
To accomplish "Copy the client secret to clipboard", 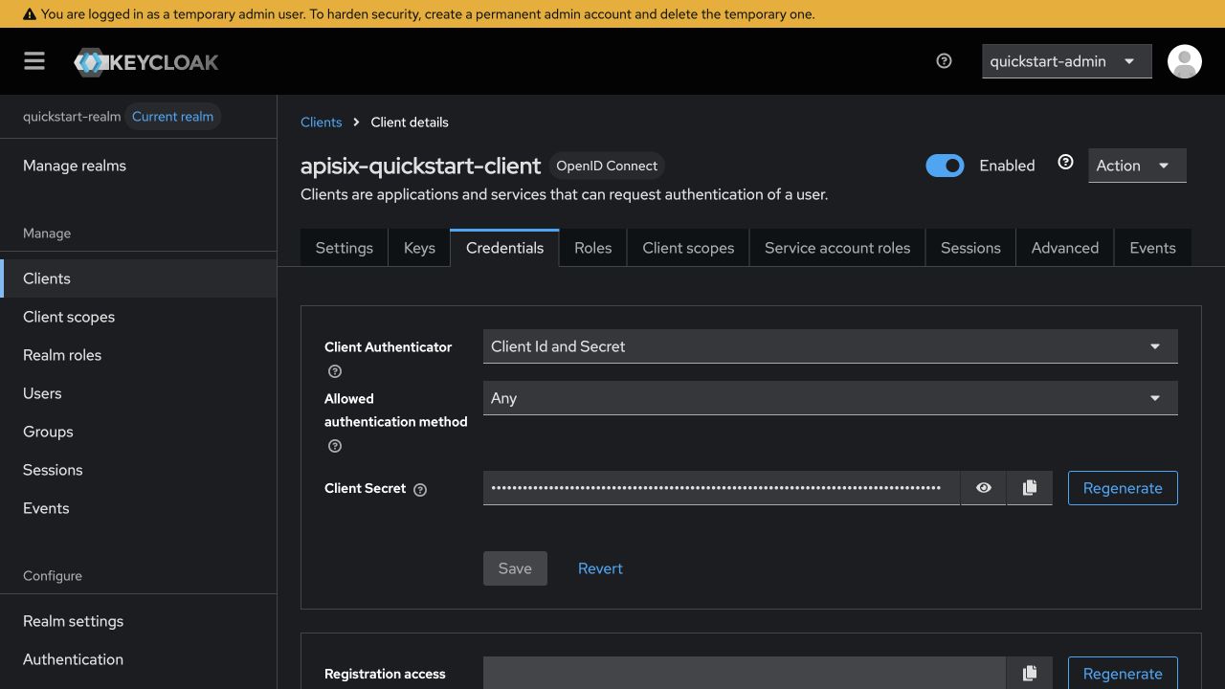I will pos(1030,488).
